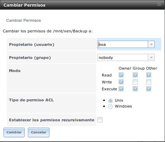Image resolution: width=165 pixels, height=142 pixels.
Task: Click the Establecer los permisos recursivamente label
Action: (x=52, y=120)
